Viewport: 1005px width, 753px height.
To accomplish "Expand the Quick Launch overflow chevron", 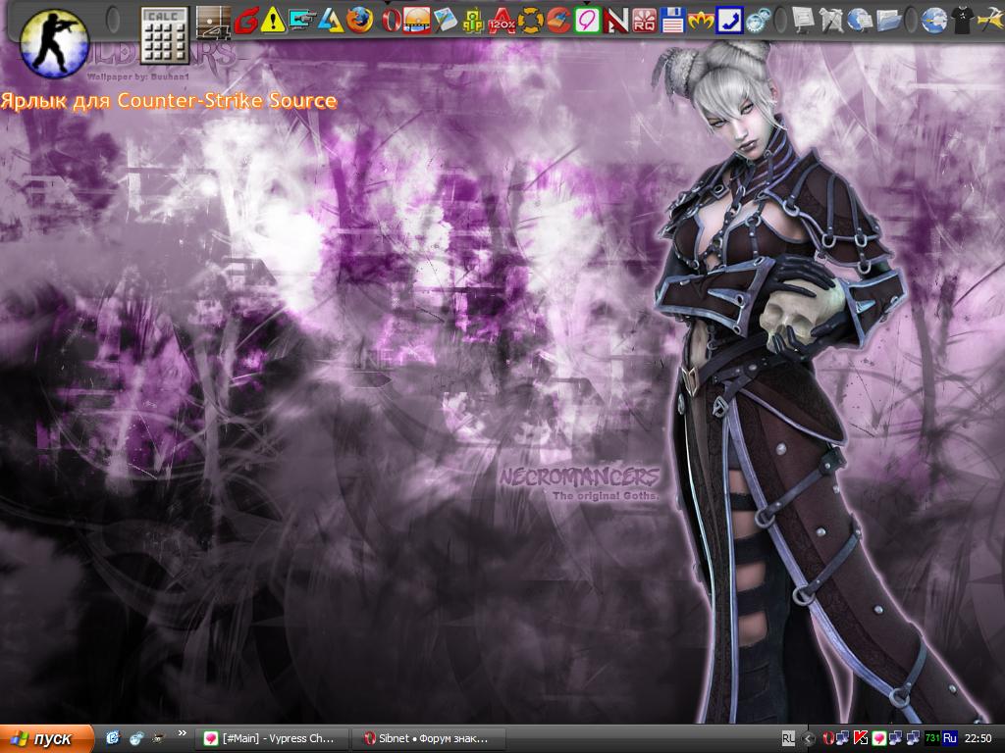I will point(182,733).
